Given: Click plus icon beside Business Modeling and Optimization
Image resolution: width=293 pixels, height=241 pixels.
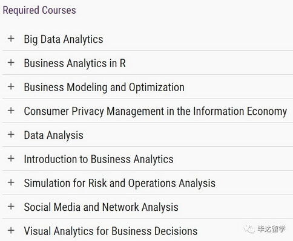Looking at the screenshot, I should pos(11,86).
